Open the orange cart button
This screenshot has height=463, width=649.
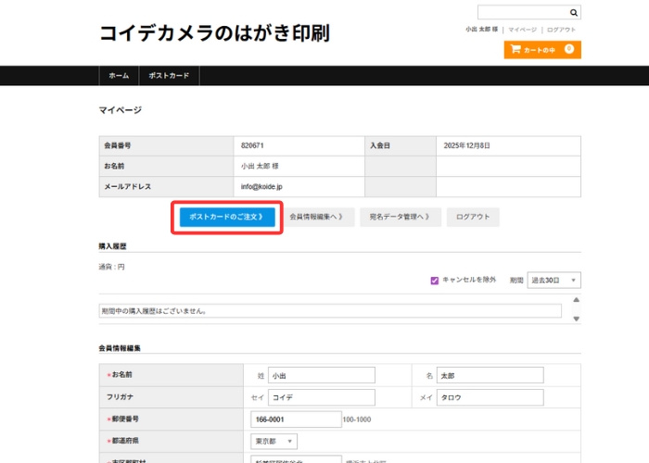[x=541, y=49]
